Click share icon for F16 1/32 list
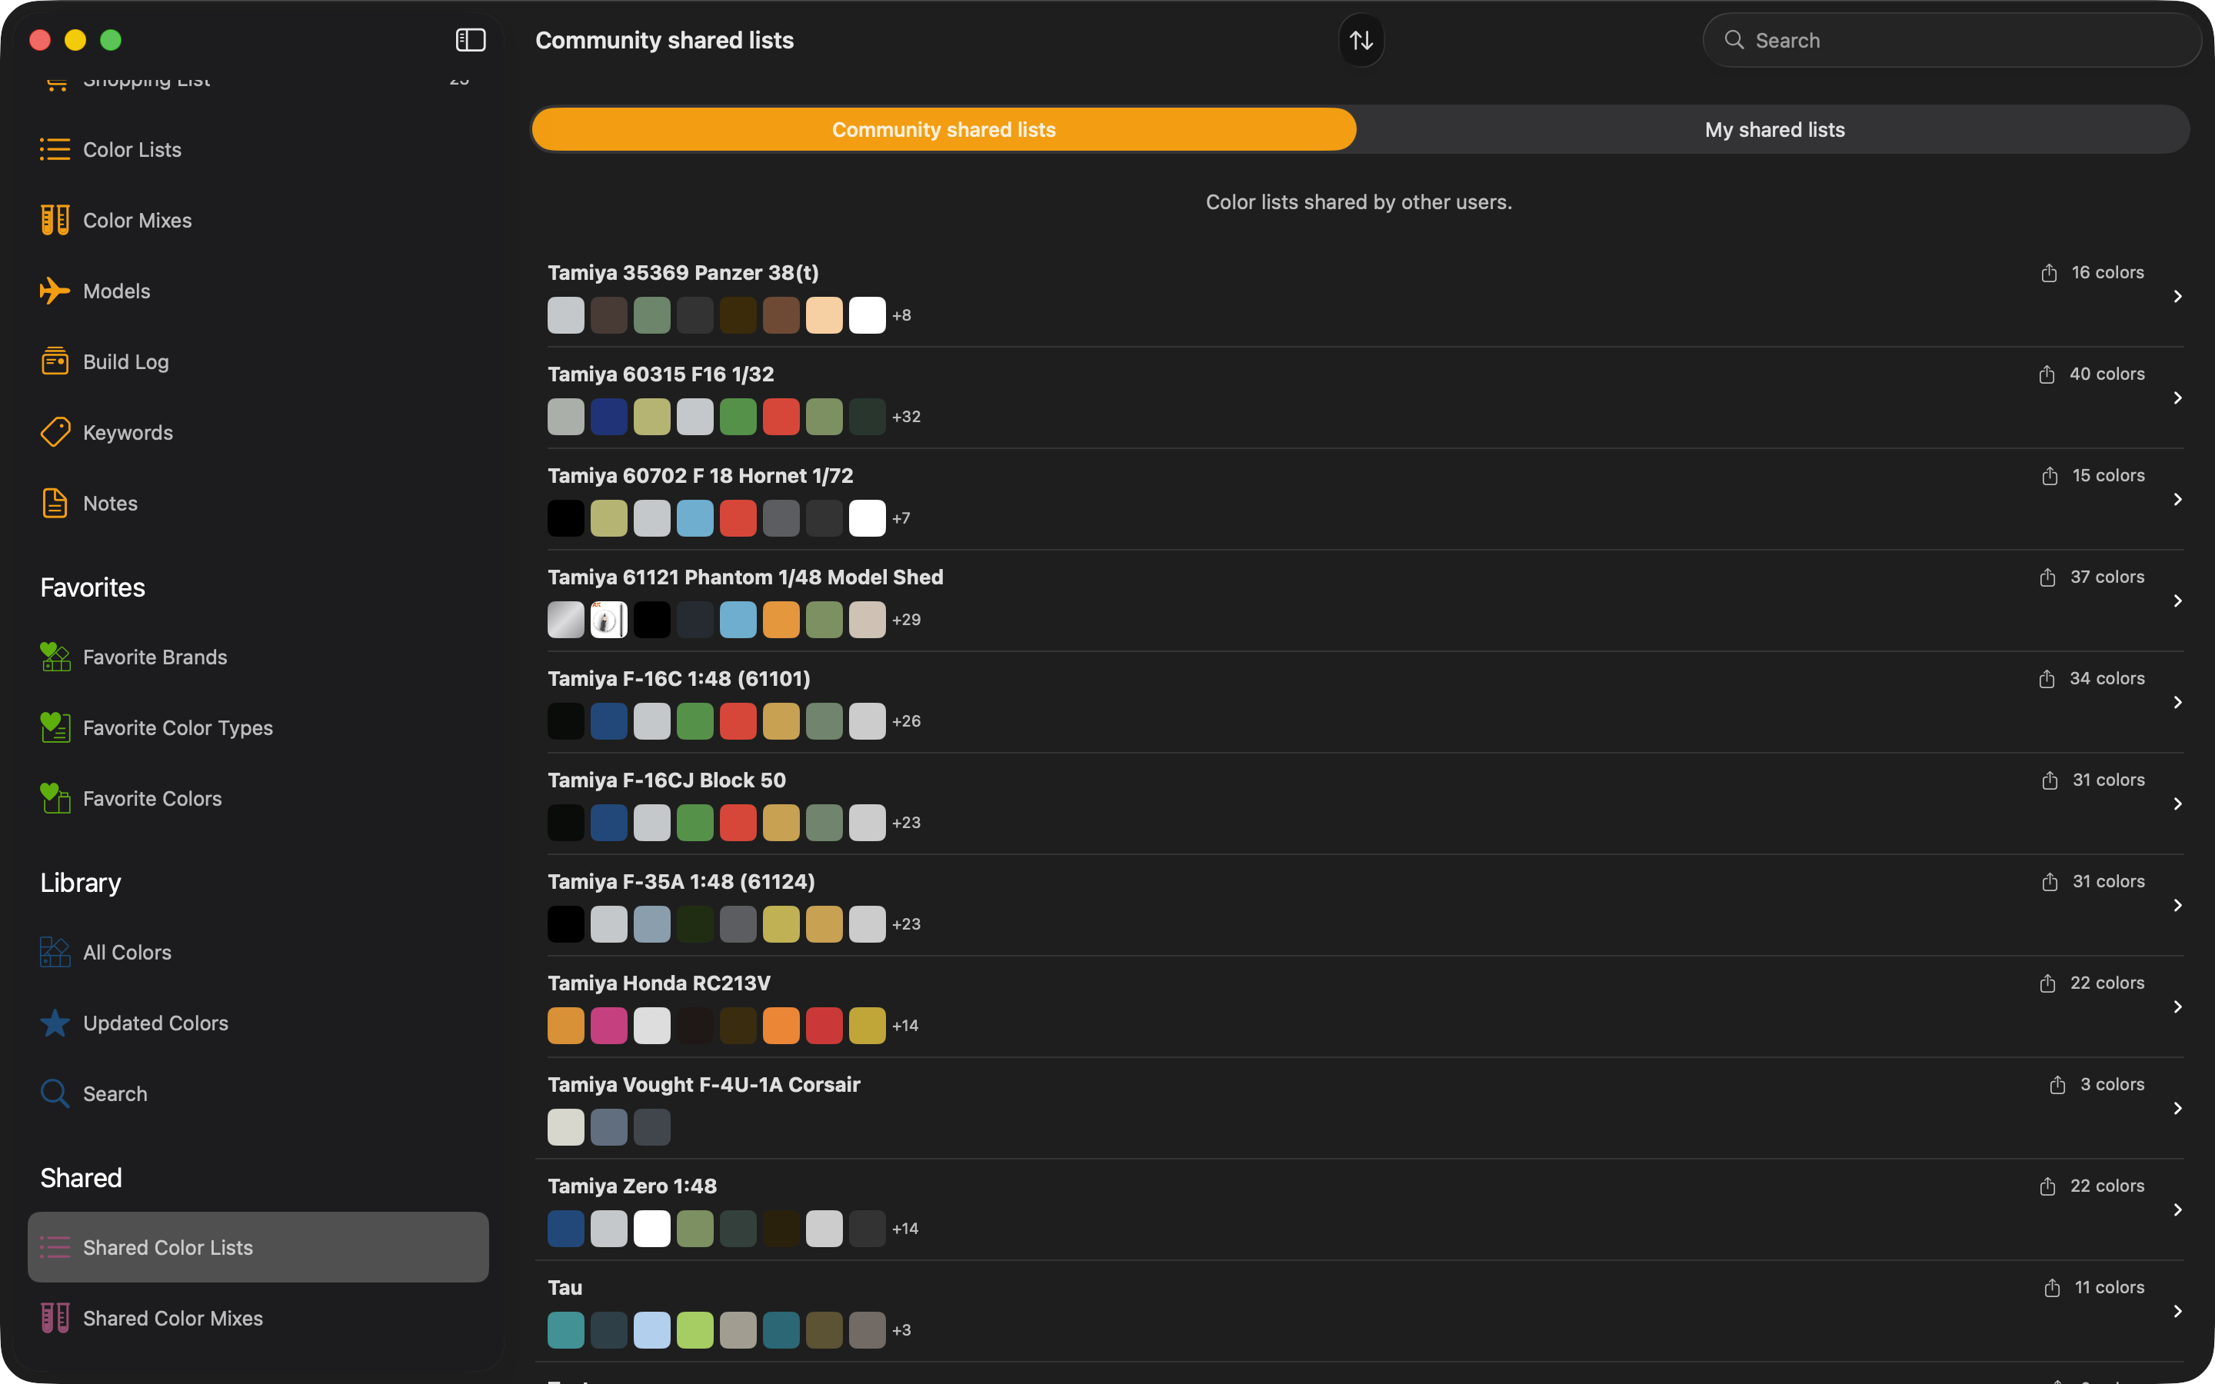 (2047, 374)
